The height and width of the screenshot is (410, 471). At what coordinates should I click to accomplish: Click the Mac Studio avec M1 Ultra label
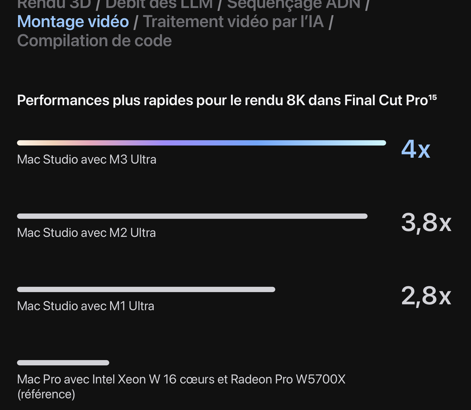(86, 306)
